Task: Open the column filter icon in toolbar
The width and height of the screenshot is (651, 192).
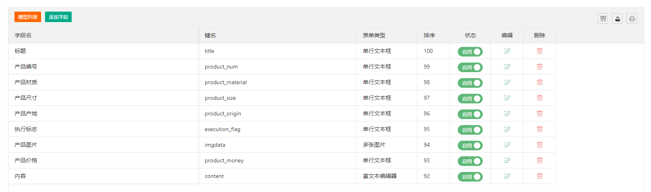Action: tap(603, 18)
